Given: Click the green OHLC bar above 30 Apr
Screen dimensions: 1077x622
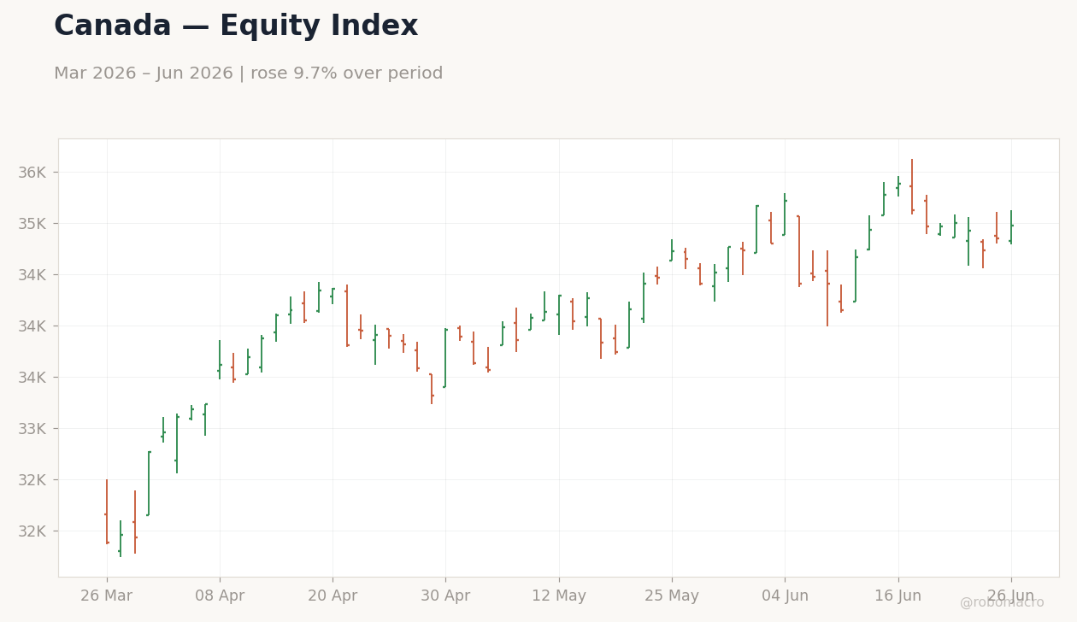Looking at the screenshot, I should coord(445,358).
